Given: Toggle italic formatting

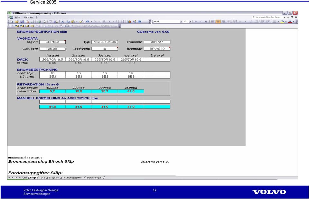Looking at the screenshot, I should tap(201, 22).
